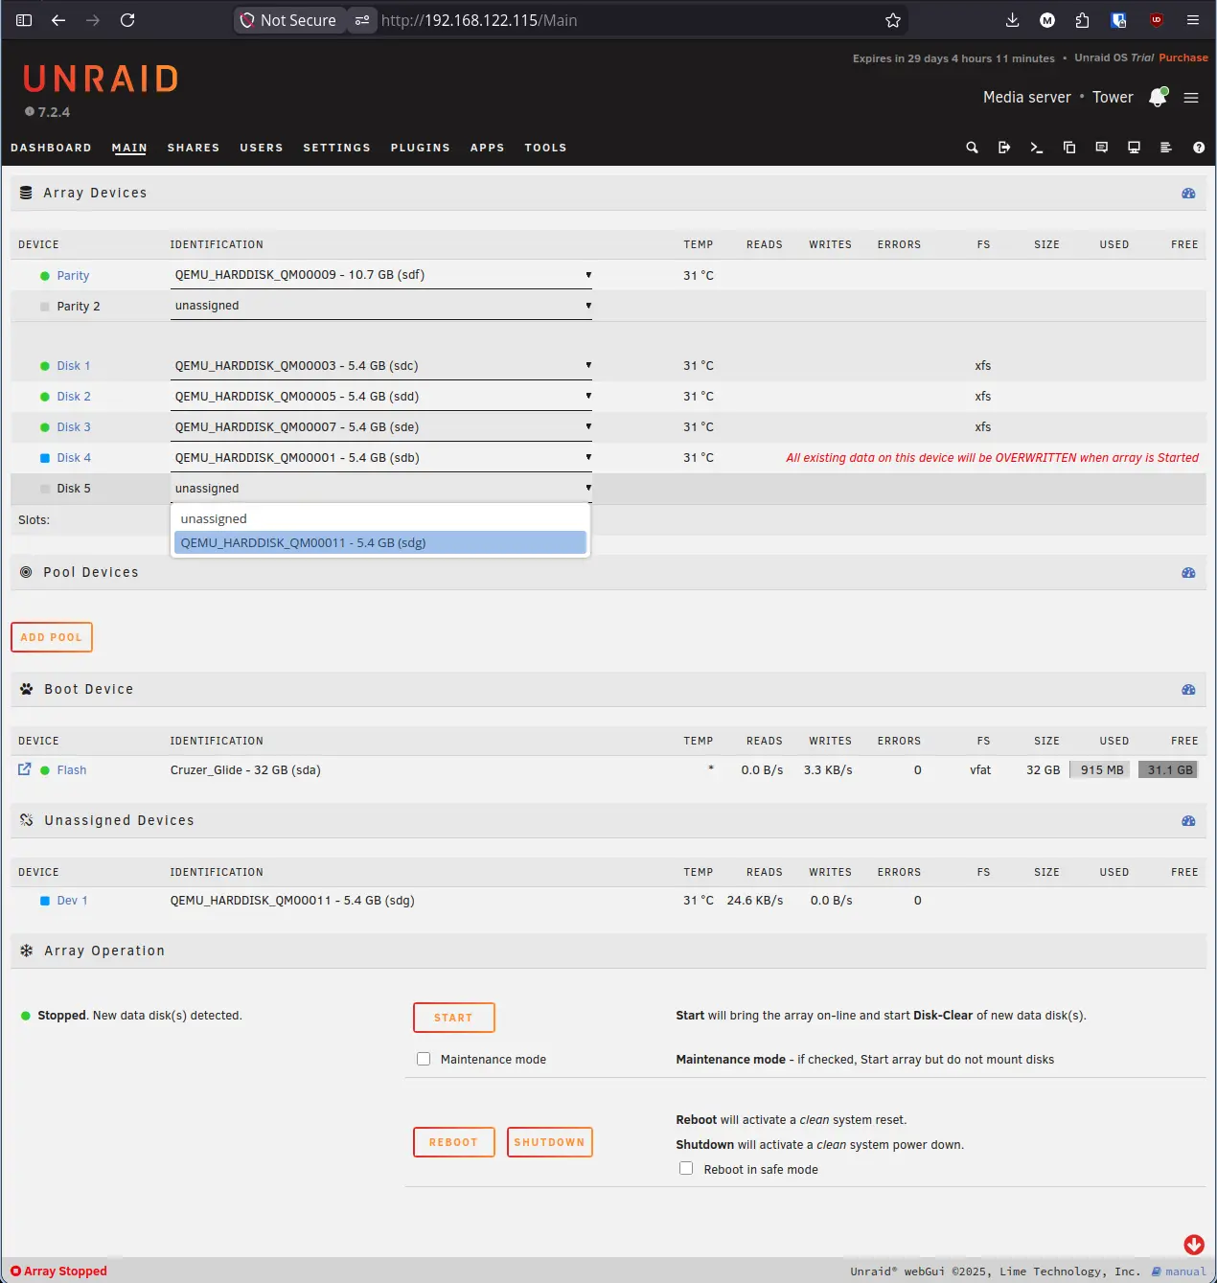This screenshot has width=1217, height=1283.
Task: Click the red scroll-down arrow icon
Action: (1194, 1245)
